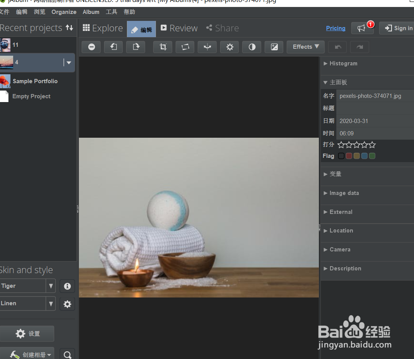Open style settings gear next to Linen
Screen dimensions: 414x359
pos(67,304)
